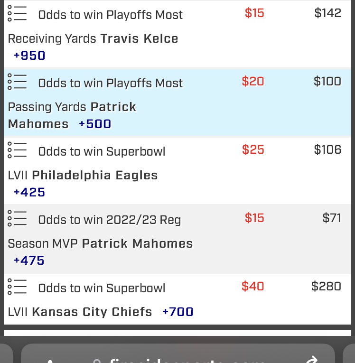The image size is (355, 363).
Task: Click list icon beside Most Passing Yards bet
Action: pos(17,83)
